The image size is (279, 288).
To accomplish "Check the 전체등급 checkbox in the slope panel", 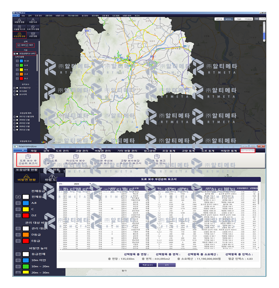I will (18, 197).
